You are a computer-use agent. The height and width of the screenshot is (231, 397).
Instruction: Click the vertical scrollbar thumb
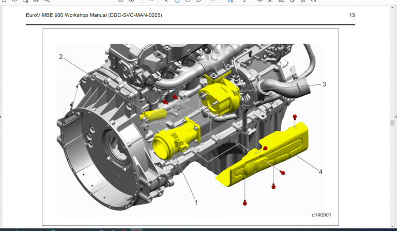(392, 123)
